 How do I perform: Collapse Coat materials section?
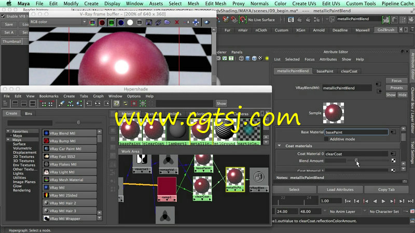coord(279,146)
